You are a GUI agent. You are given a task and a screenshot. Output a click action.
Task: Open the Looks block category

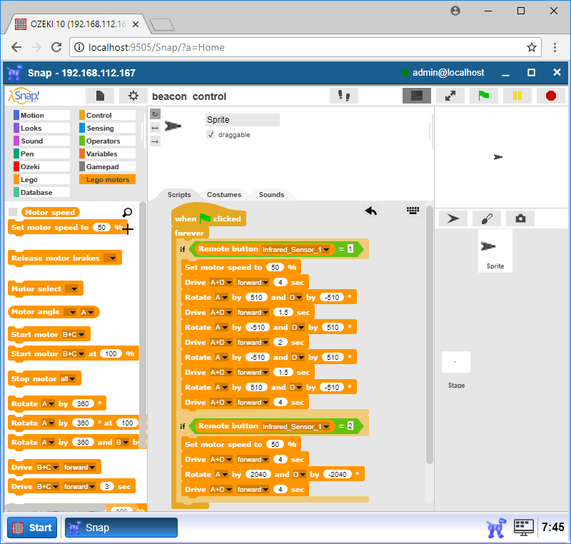pyautogui.click(x=41, y=129)
